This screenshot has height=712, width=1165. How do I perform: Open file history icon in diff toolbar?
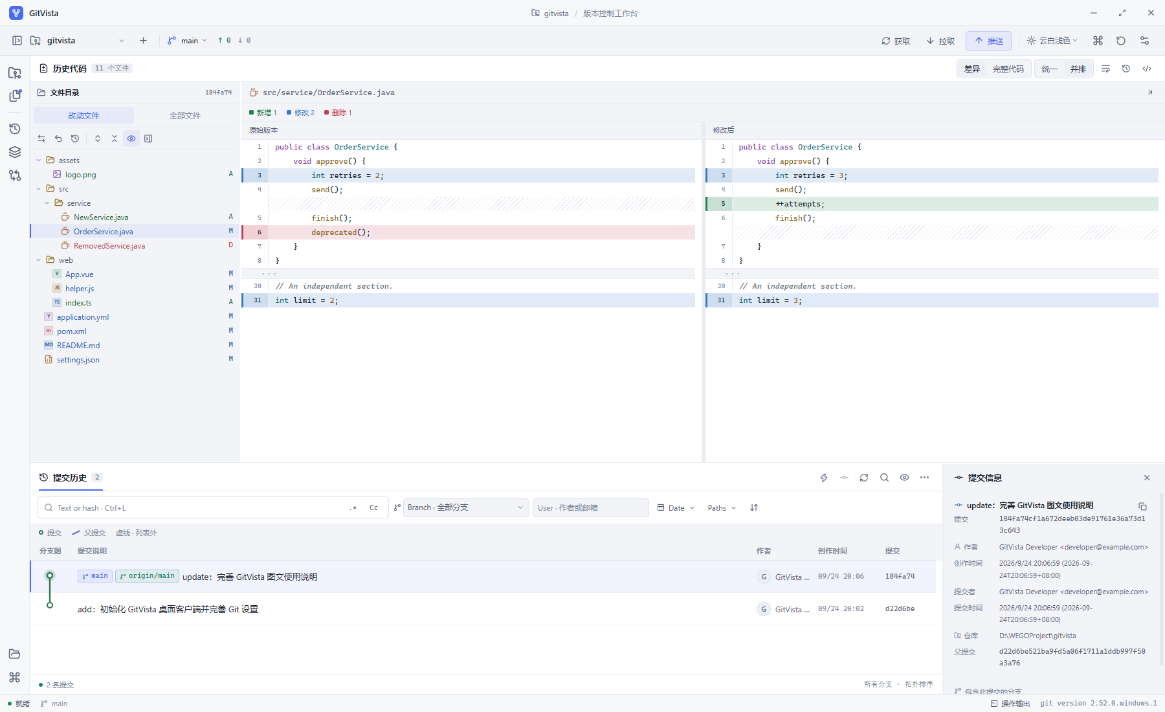coord(1126,69)
